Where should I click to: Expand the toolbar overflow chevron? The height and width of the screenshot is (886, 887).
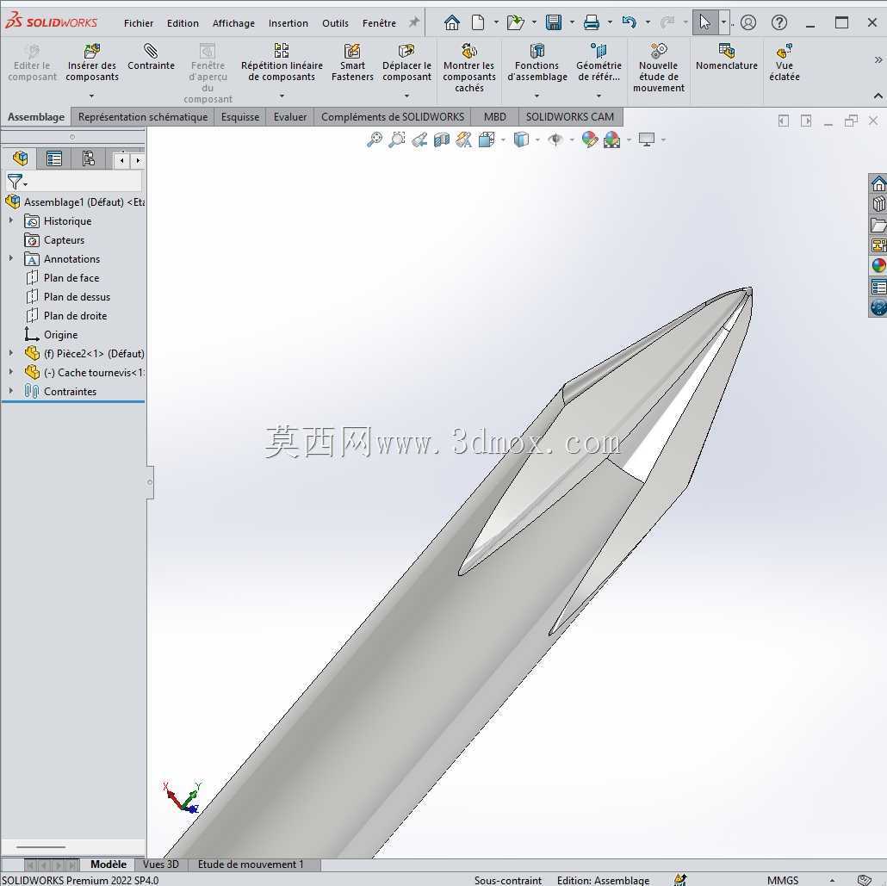click(x=878, y=59)
